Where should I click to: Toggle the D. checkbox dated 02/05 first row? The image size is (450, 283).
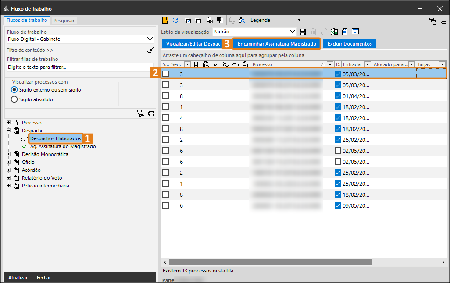tap(338, 151)
